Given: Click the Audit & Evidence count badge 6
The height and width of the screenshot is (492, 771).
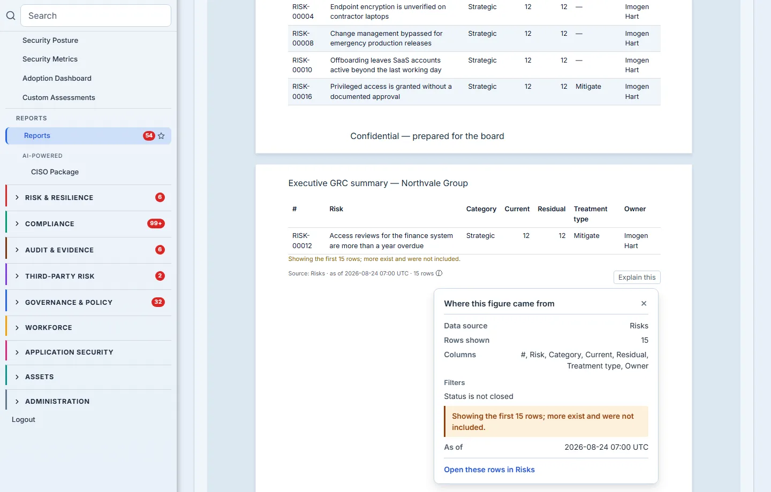Looking at the screenshot, I should tap(160, 250).
